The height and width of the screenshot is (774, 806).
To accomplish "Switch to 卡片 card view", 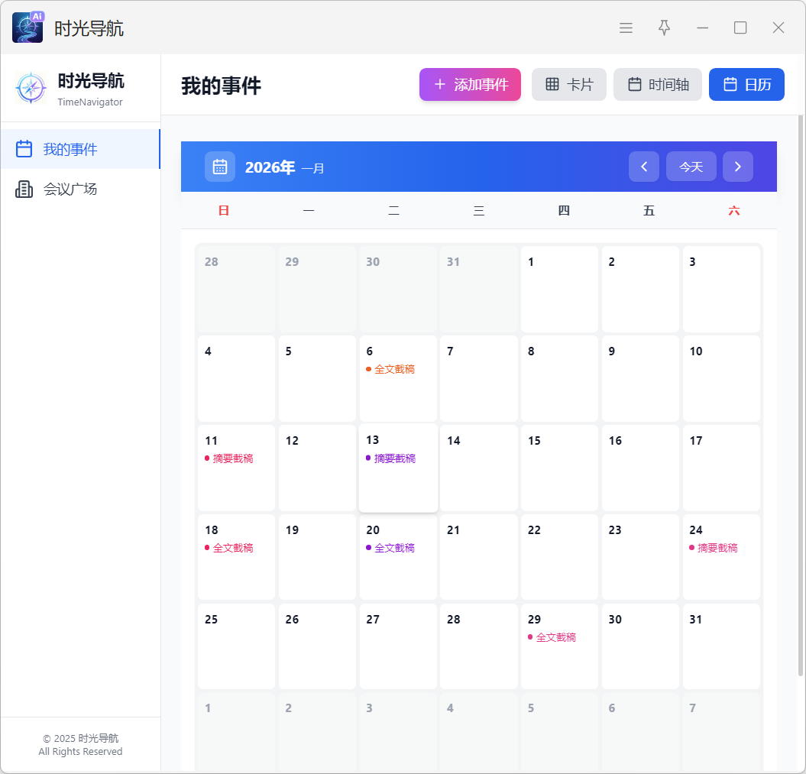I will pos(569,85).
